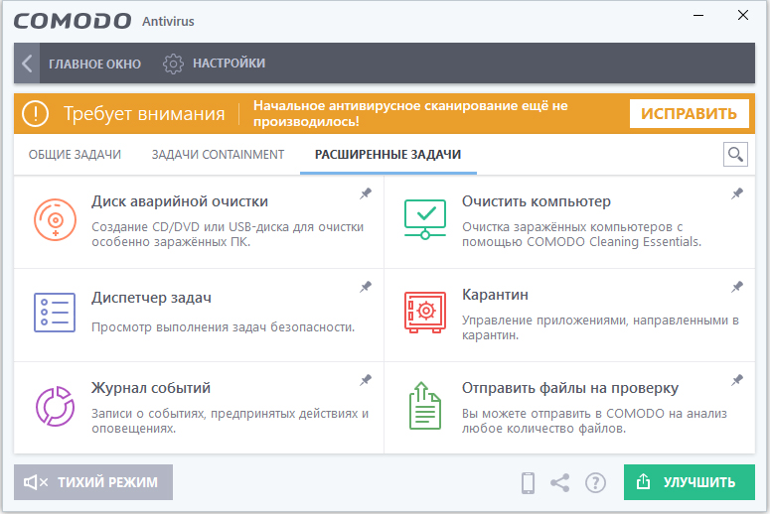Click the description beginning 'Записи о событиях'
This screenshot has height=514, width=770.
click(230, 421)
